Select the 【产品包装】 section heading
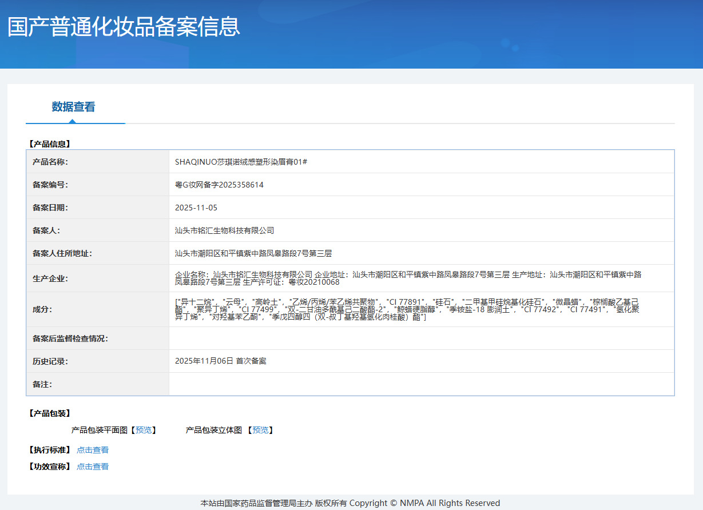This screenshot has width=703, height=510. click(49, 413)
